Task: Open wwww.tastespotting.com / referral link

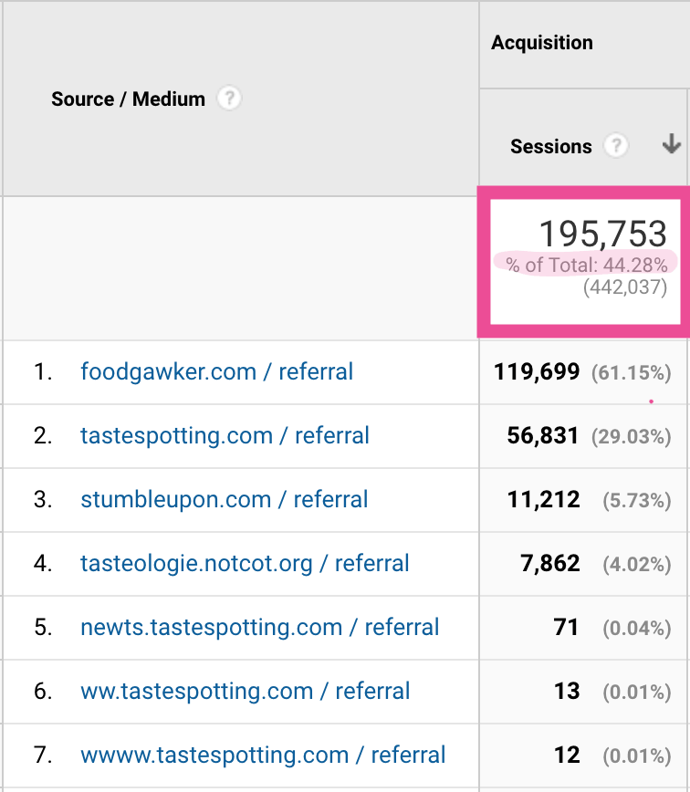Action: pos(263,755)
